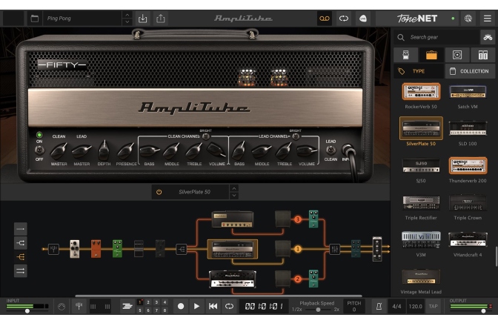The image size is (498, 326).
Task: Open the SilverPlate 50 model selector
Action: coord(194,192)
